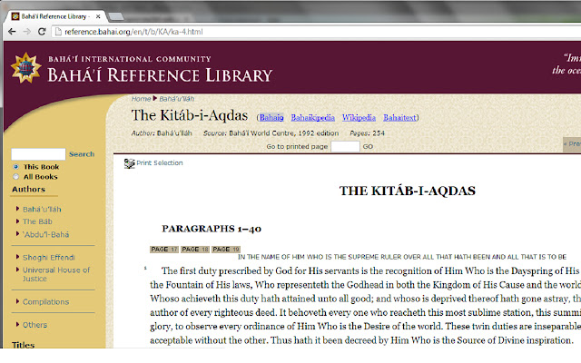
Task: Click the paragraph 1 number marker
Action: 145,268
